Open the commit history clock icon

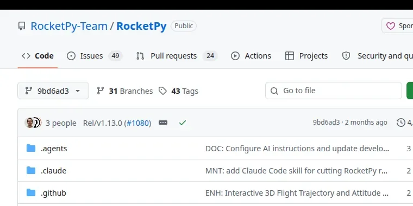[401, 123]
